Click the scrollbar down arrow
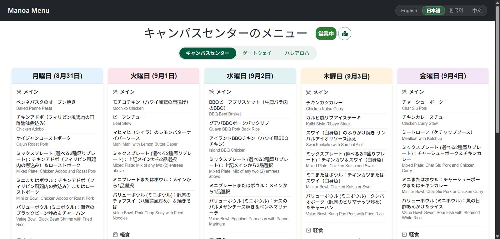The height and width of the screenshot is (239, 500). click(x=497, y=237)
